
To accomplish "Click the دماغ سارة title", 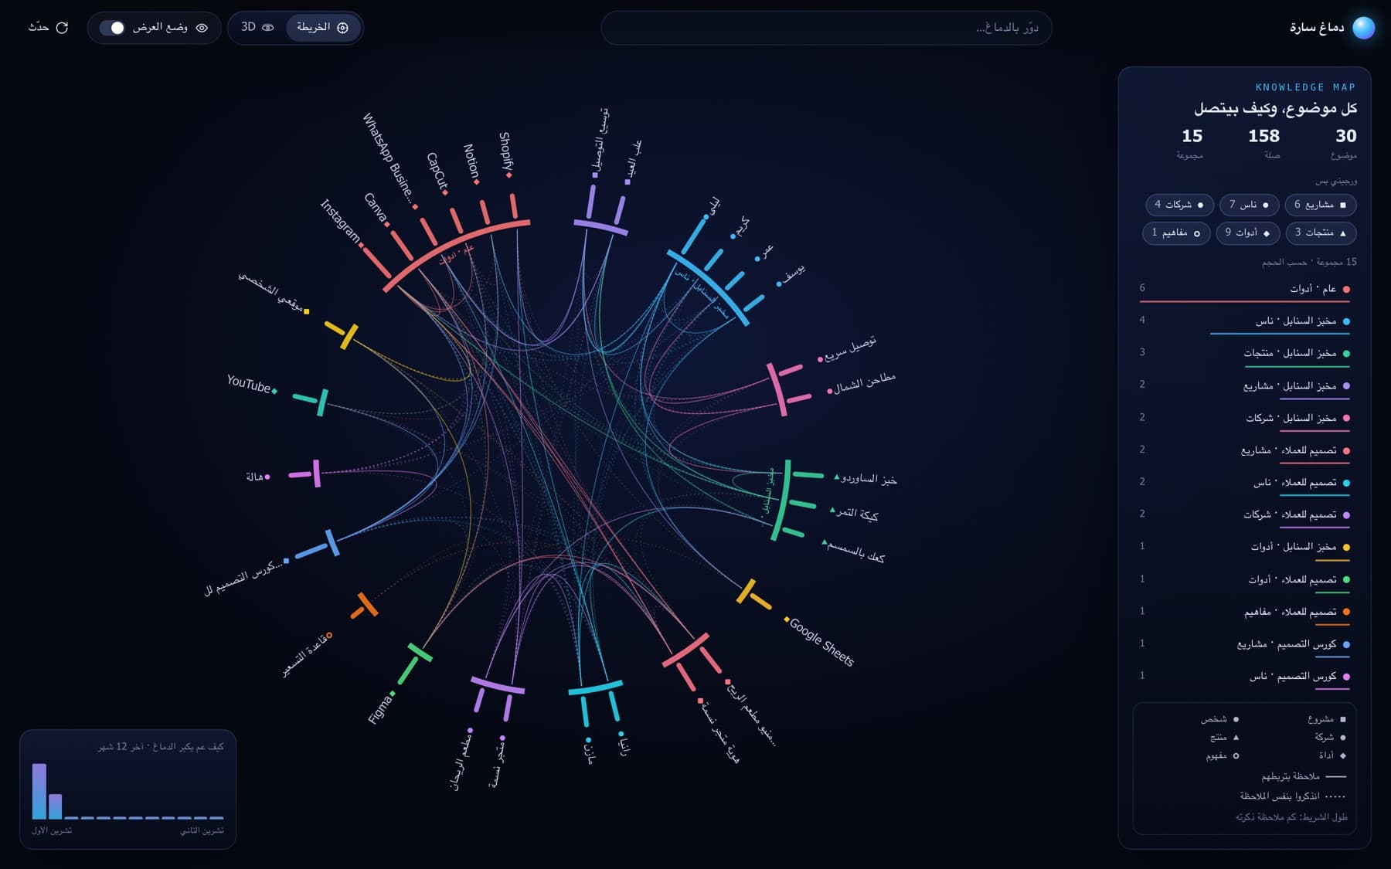I will click(x=1317, y=27).
